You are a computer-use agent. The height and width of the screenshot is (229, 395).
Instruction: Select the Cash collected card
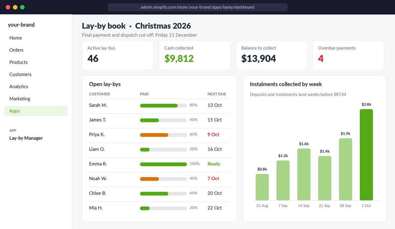(195, 55)
